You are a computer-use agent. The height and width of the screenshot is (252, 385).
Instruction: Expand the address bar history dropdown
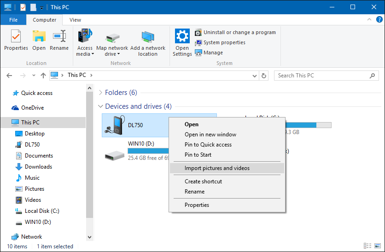tap(255, 76)
